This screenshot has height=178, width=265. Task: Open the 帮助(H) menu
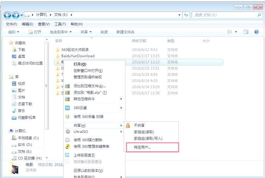[x=77, y=24]
